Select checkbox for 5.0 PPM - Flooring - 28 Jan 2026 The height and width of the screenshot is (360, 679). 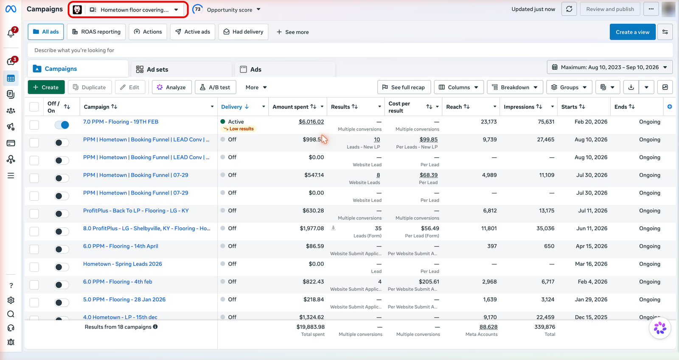pos(34,303)
